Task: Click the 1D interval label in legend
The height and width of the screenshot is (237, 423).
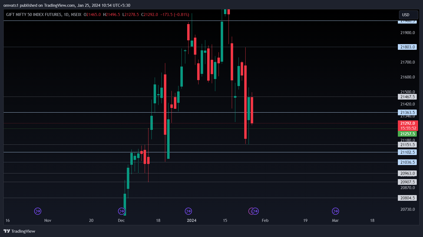Action: pyautogui.click(x=66, y=15)
